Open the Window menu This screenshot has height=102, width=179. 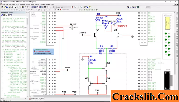tap(48, 4)
